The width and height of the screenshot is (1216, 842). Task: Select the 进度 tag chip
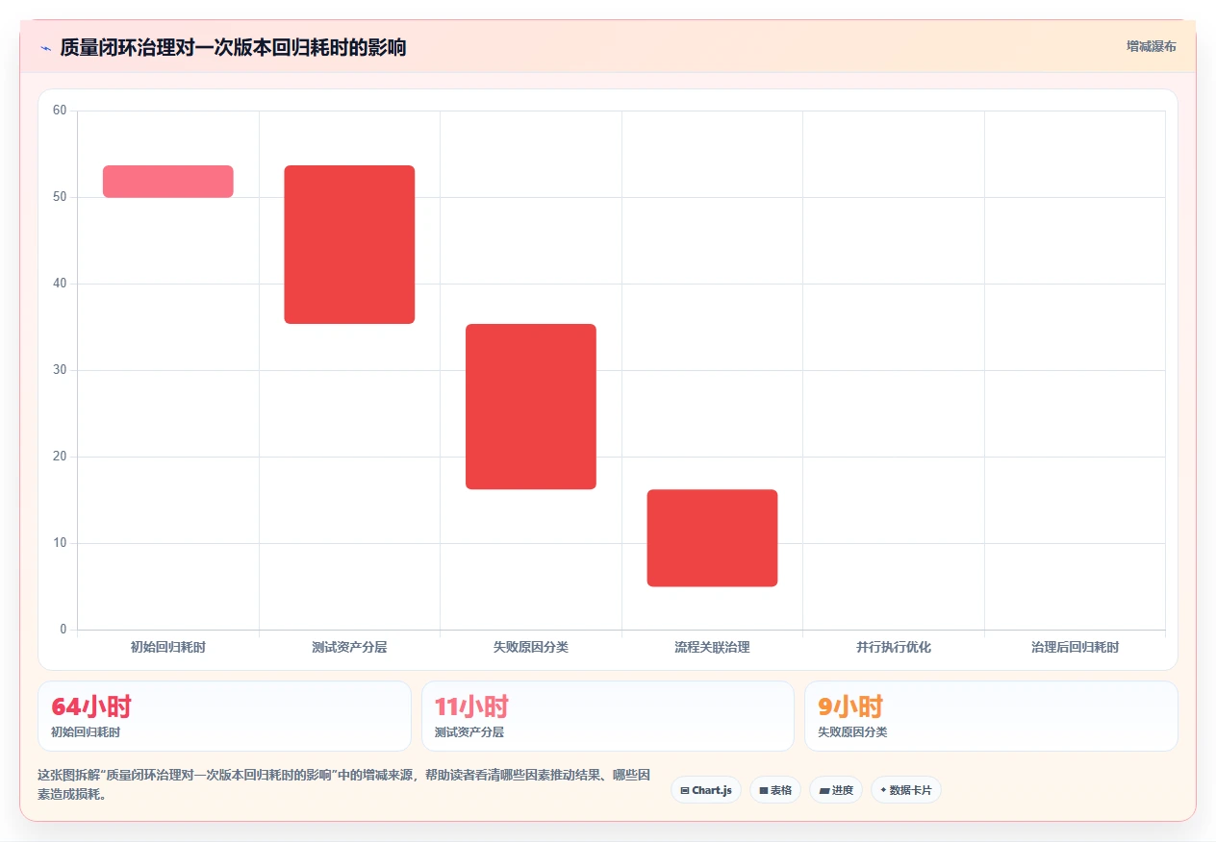click(836, 790)
